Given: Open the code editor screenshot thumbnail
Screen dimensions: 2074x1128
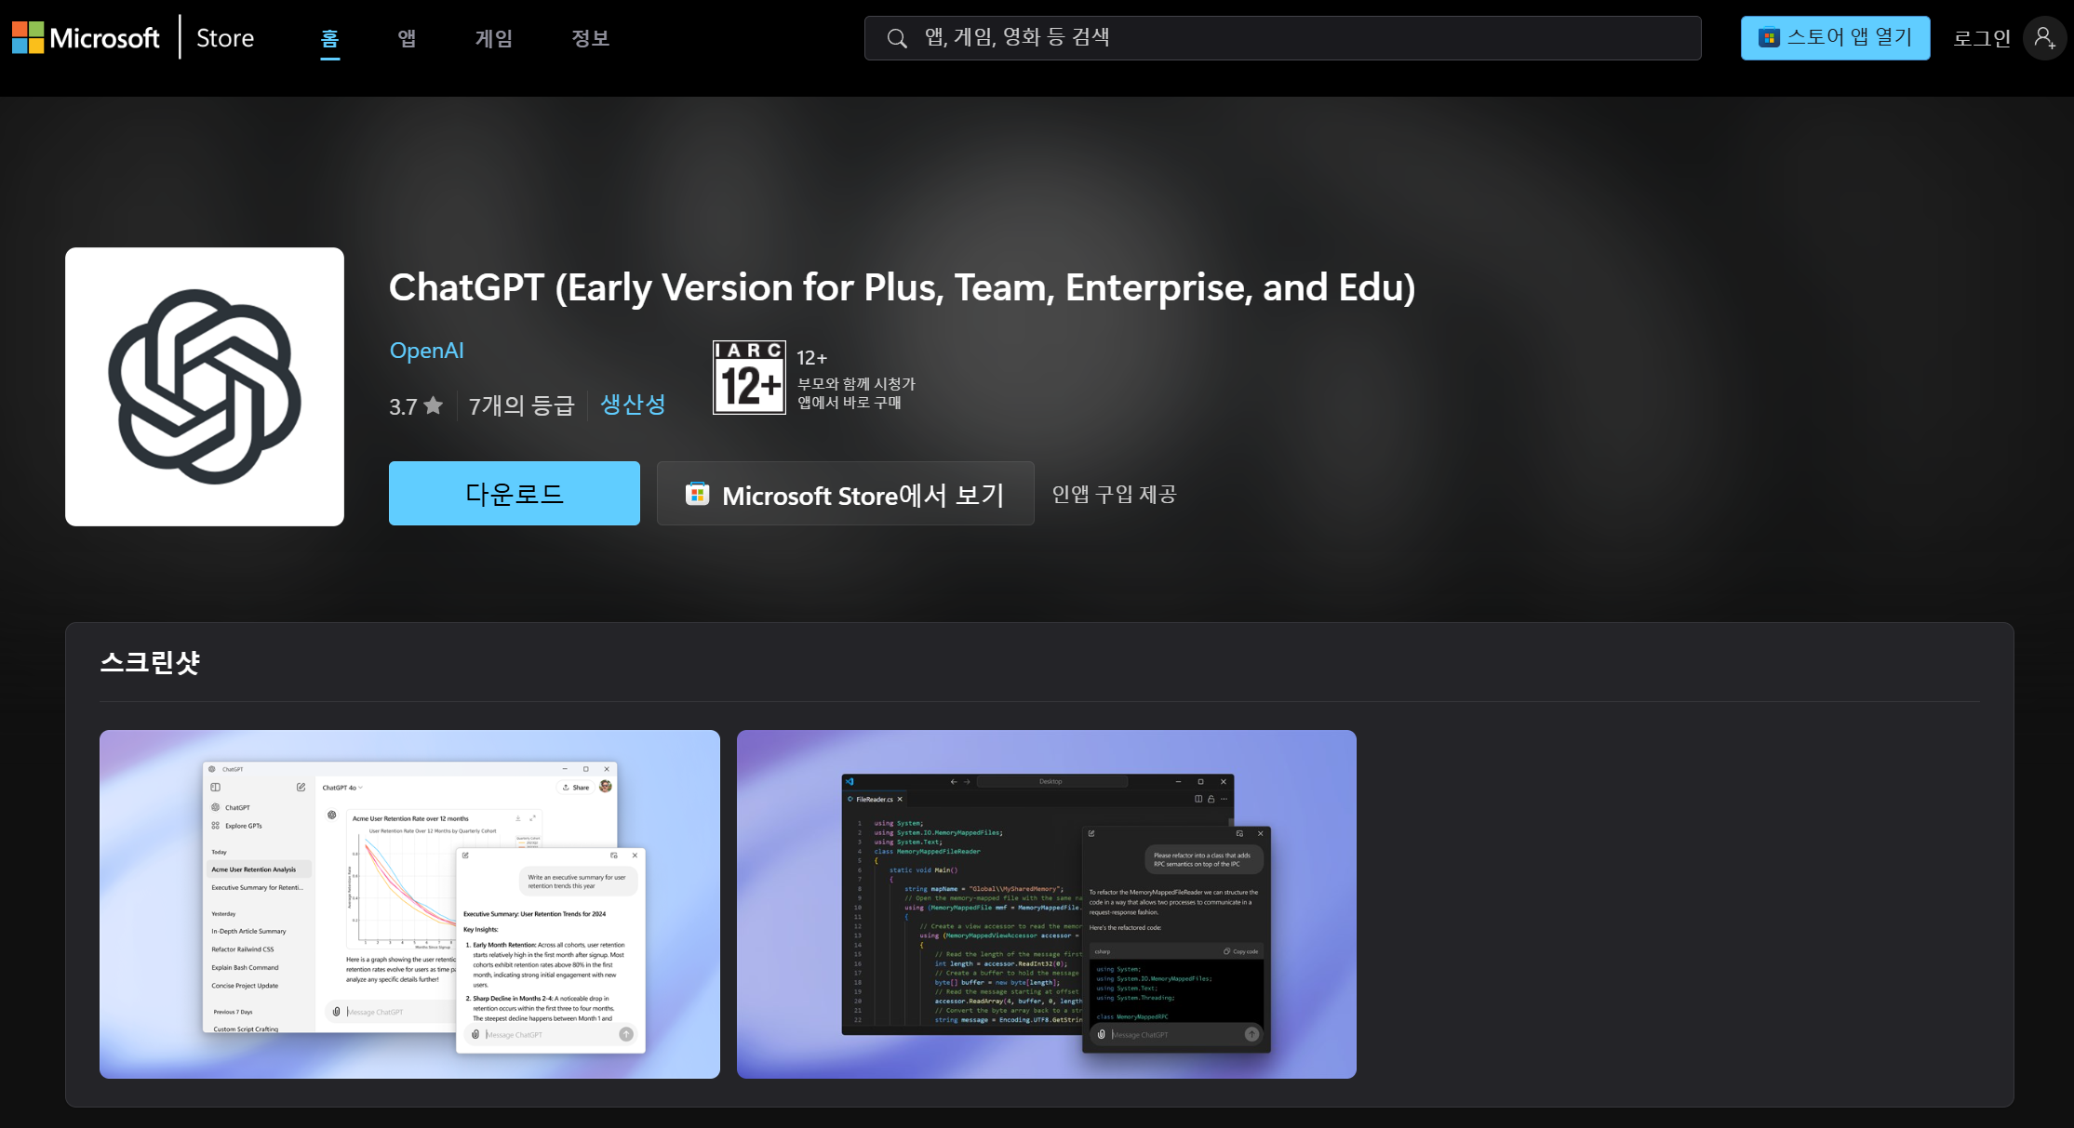Looking at the screenshot, I should 1046,904.
